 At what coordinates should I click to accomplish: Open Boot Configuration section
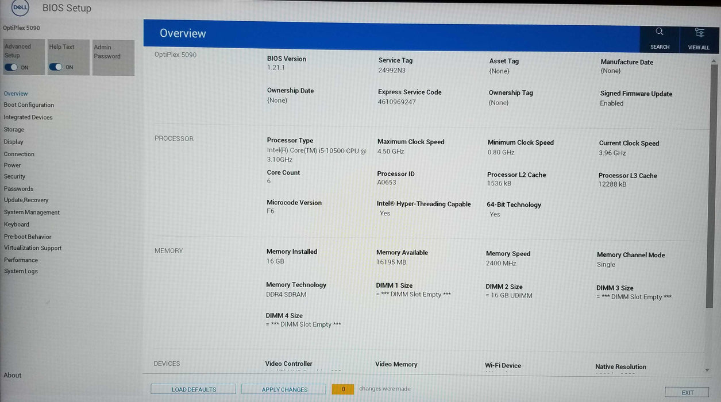(29, 105)
